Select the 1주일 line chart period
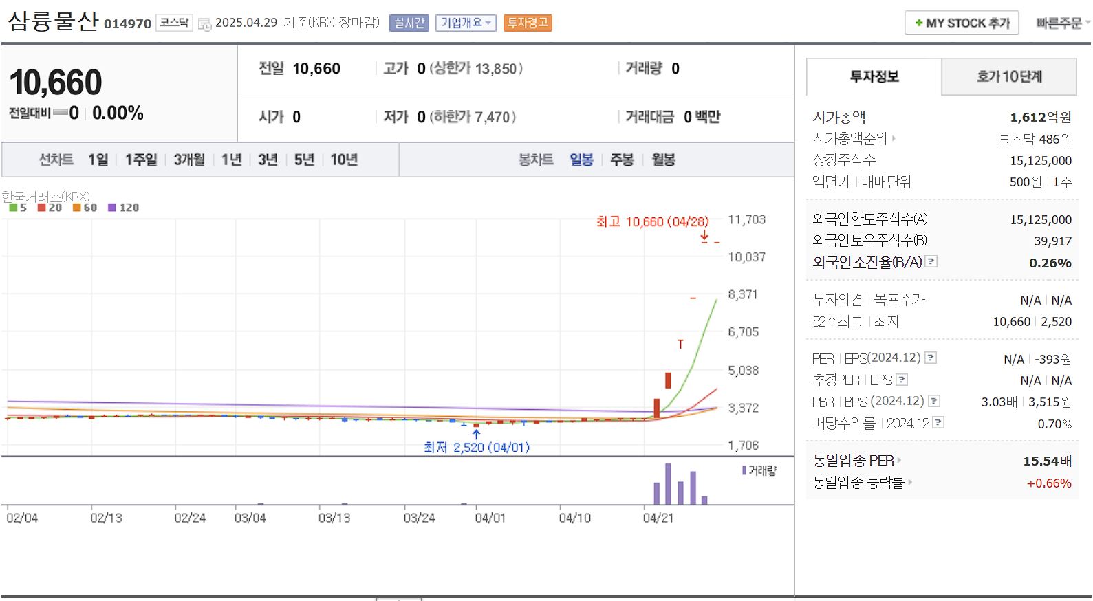This screenshot has width=1093, height=601. pyautogui.click(x=141, y=160)
